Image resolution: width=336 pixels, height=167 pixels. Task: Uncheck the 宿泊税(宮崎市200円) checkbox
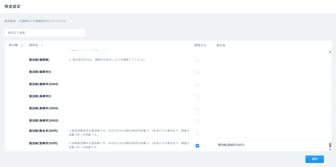(x=197, y=145)
